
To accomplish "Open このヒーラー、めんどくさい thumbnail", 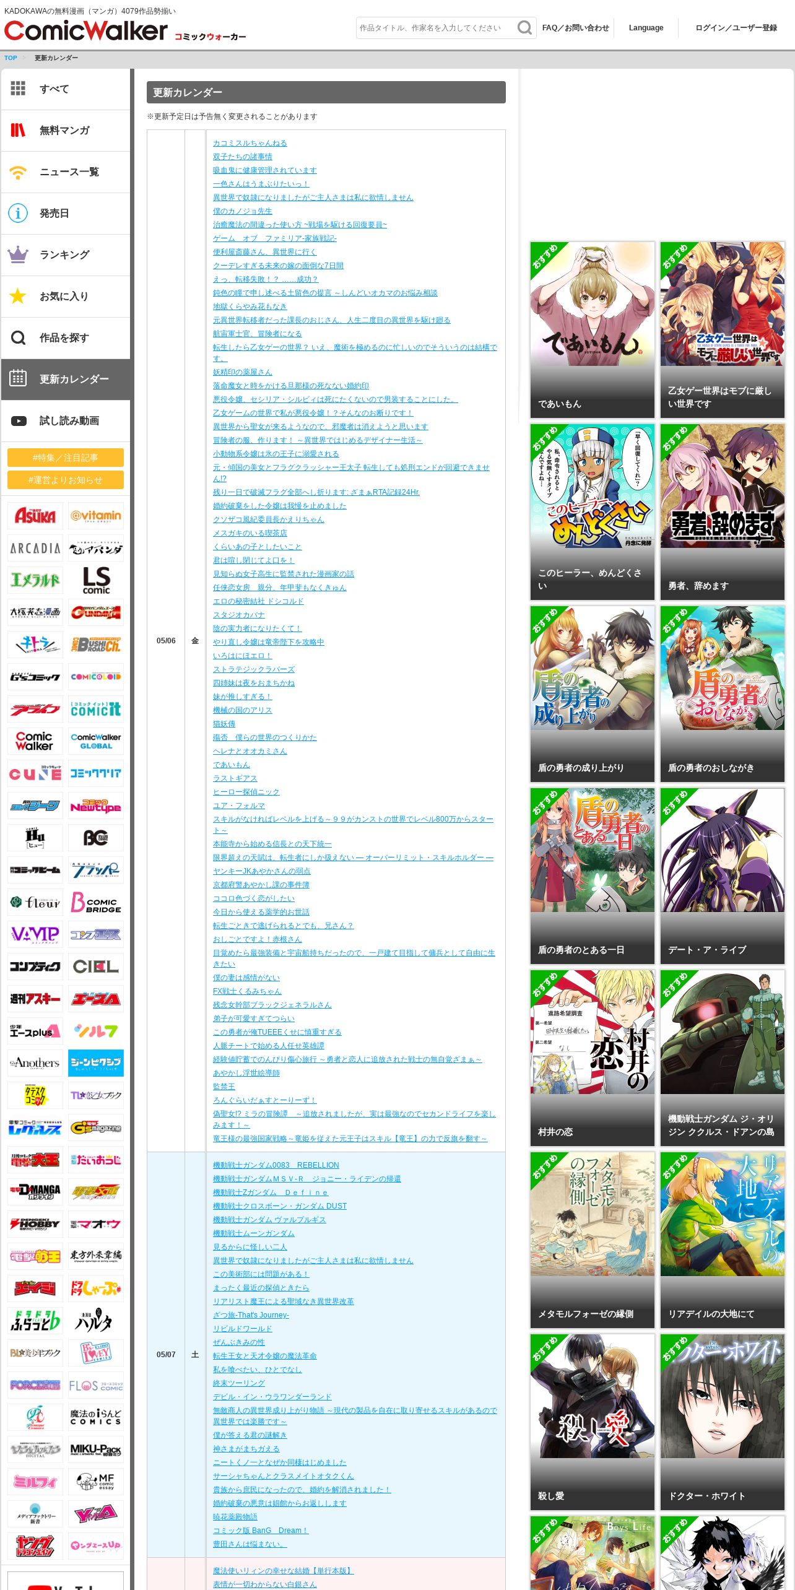I will click(593, 511).
